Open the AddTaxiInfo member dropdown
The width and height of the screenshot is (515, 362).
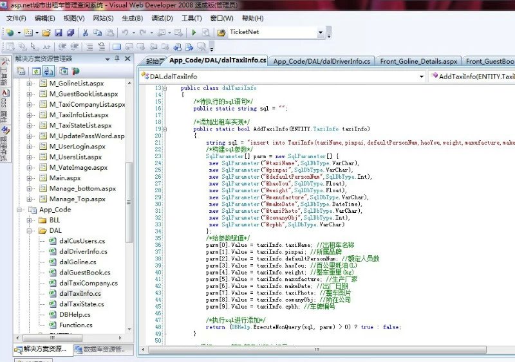click(x=472, y=77)
